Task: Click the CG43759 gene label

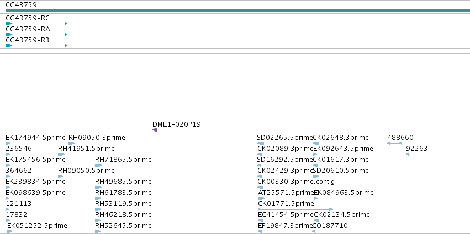Action: point(22,5)
